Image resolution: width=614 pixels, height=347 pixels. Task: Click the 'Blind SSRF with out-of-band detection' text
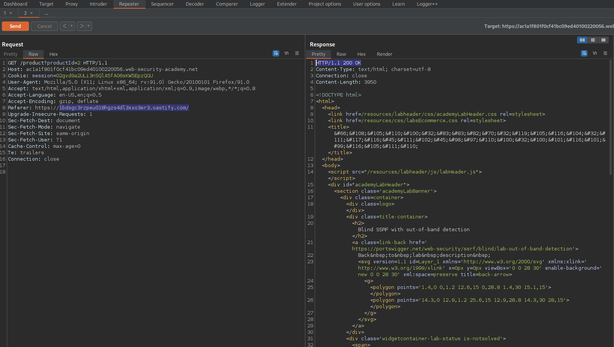(x=414, y=230)
